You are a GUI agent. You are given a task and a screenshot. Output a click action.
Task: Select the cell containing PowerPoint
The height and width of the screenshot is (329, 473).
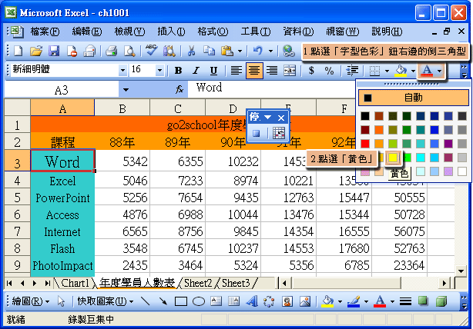62,198
